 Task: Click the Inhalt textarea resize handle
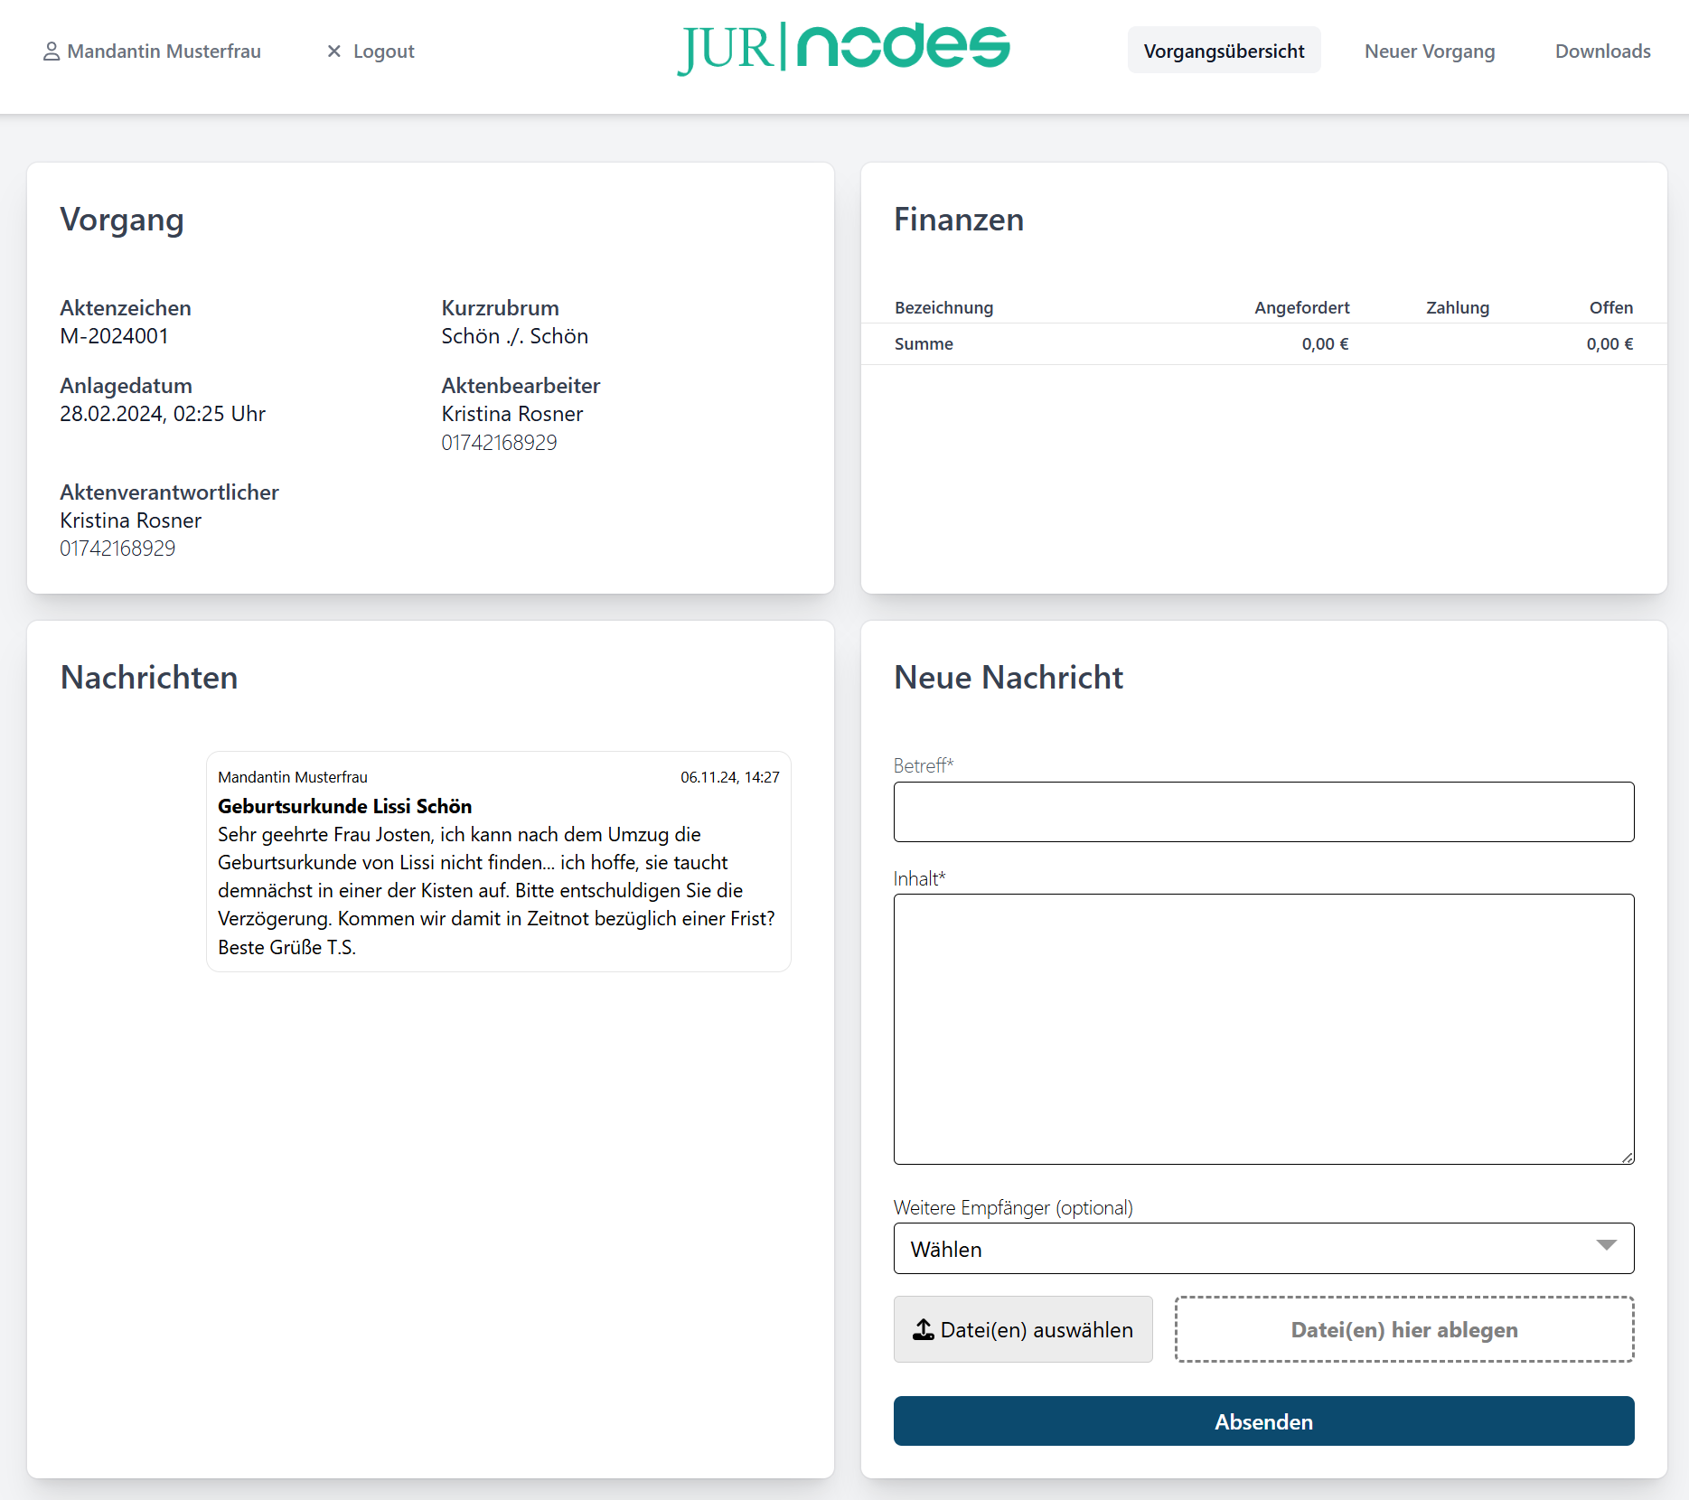coord(1627,1157)
